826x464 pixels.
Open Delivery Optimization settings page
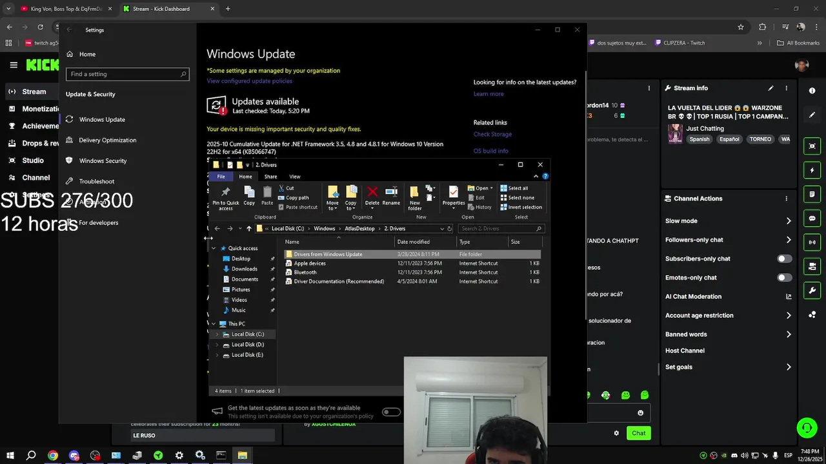[x=107, y=140]
